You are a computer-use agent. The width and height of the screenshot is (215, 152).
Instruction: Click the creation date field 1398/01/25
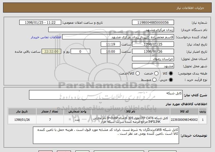pos(153,44)
